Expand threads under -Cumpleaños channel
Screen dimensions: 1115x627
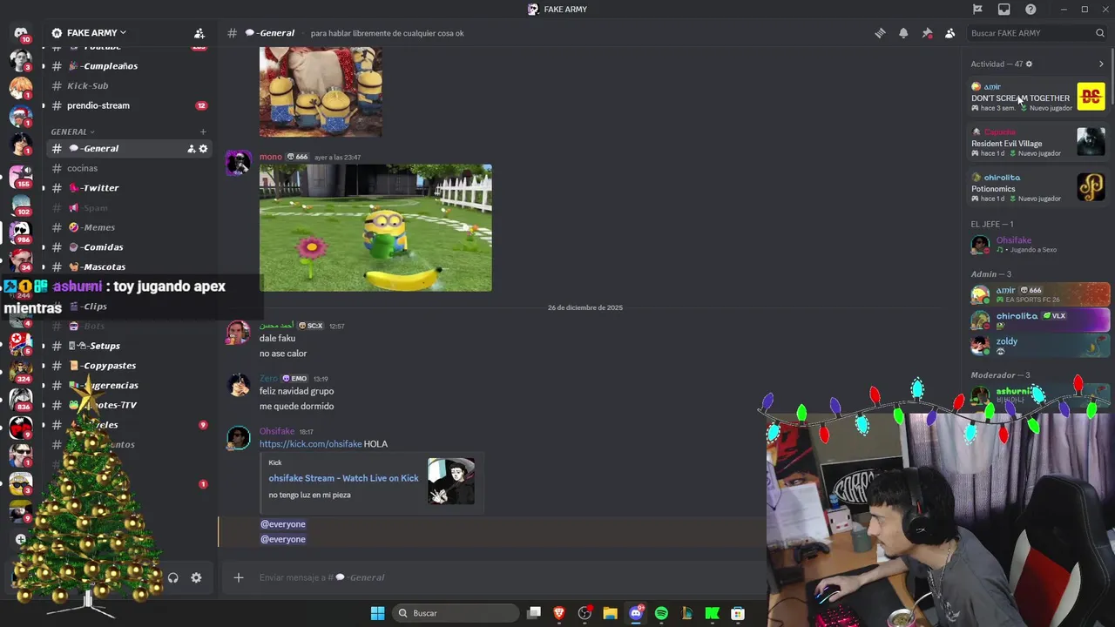pos(44,66)
